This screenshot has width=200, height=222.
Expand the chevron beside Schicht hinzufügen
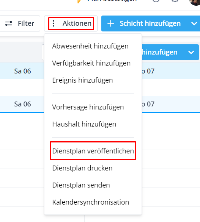tap(194, 23)
